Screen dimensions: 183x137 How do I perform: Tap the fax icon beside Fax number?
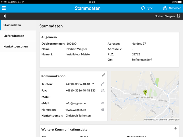click(x=103, y=90)
